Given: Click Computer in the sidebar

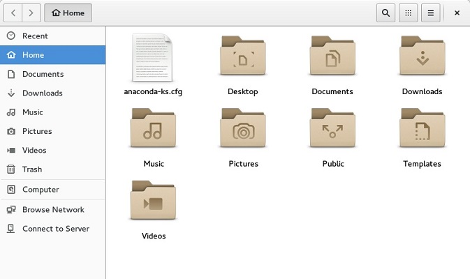Looking at the screenshot, I should tap(41, 190).
